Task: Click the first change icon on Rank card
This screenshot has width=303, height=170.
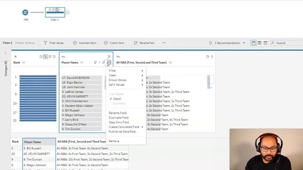Action: (41, 57)
